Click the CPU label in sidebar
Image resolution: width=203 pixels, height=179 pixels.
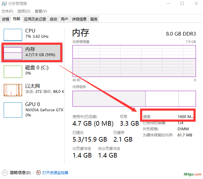tap(30, 31)
